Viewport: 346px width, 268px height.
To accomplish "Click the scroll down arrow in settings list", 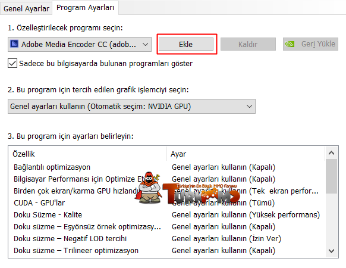I will click(331, 251).
